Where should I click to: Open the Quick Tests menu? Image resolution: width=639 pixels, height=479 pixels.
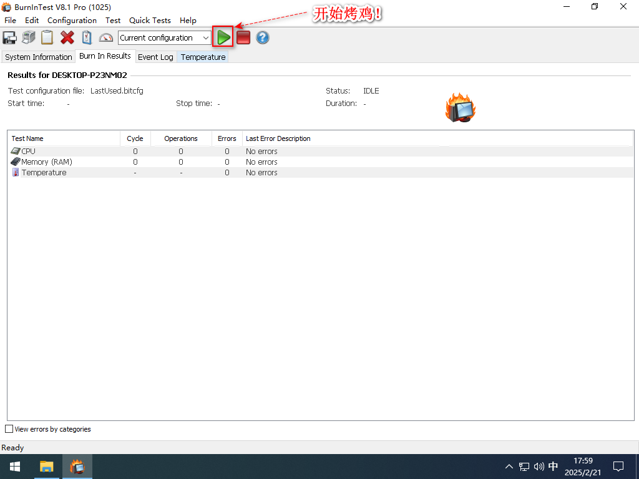pos(150,20)
